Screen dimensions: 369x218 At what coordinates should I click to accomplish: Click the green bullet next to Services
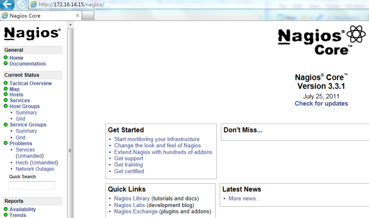tap(6, 100)
